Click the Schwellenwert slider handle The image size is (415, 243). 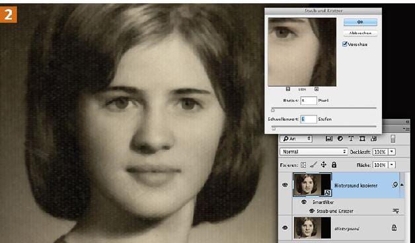tap(274, 128)
